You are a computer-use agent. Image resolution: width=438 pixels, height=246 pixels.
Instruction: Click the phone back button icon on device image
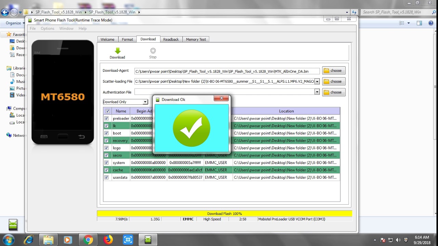[81, 137]
